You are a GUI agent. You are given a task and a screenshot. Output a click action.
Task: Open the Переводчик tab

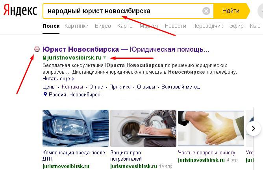click(207, 26)
